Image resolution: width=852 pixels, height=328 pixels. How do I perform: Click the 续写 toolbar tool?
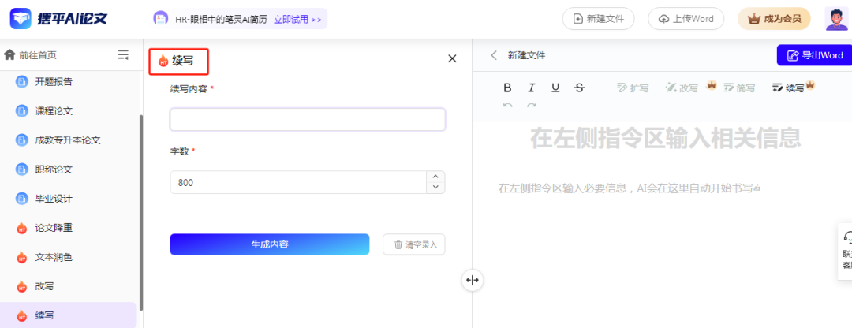(789, 88)
